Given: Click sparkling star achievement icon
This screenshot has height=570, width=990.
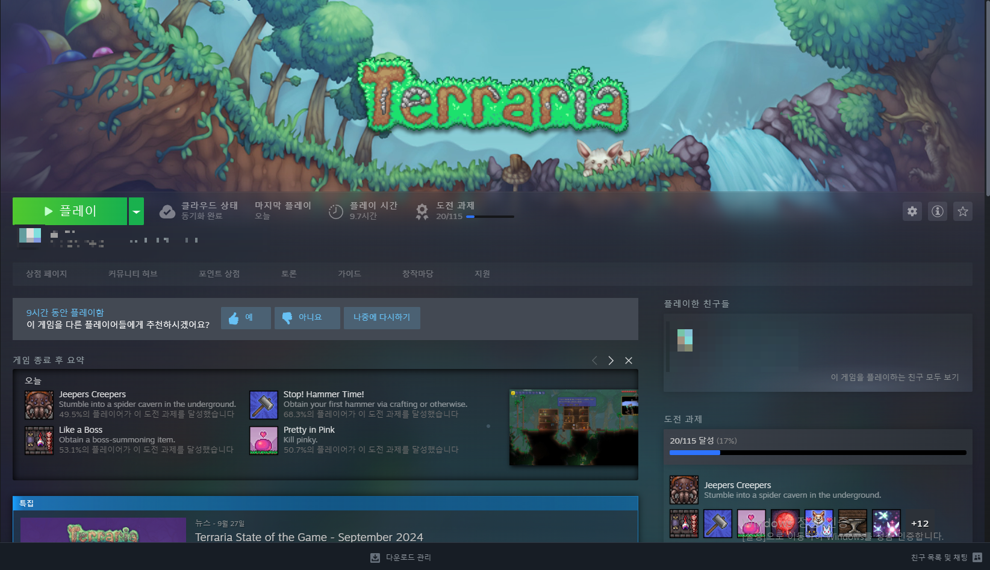Looking at the screenshot, I should tap(886, 524).
